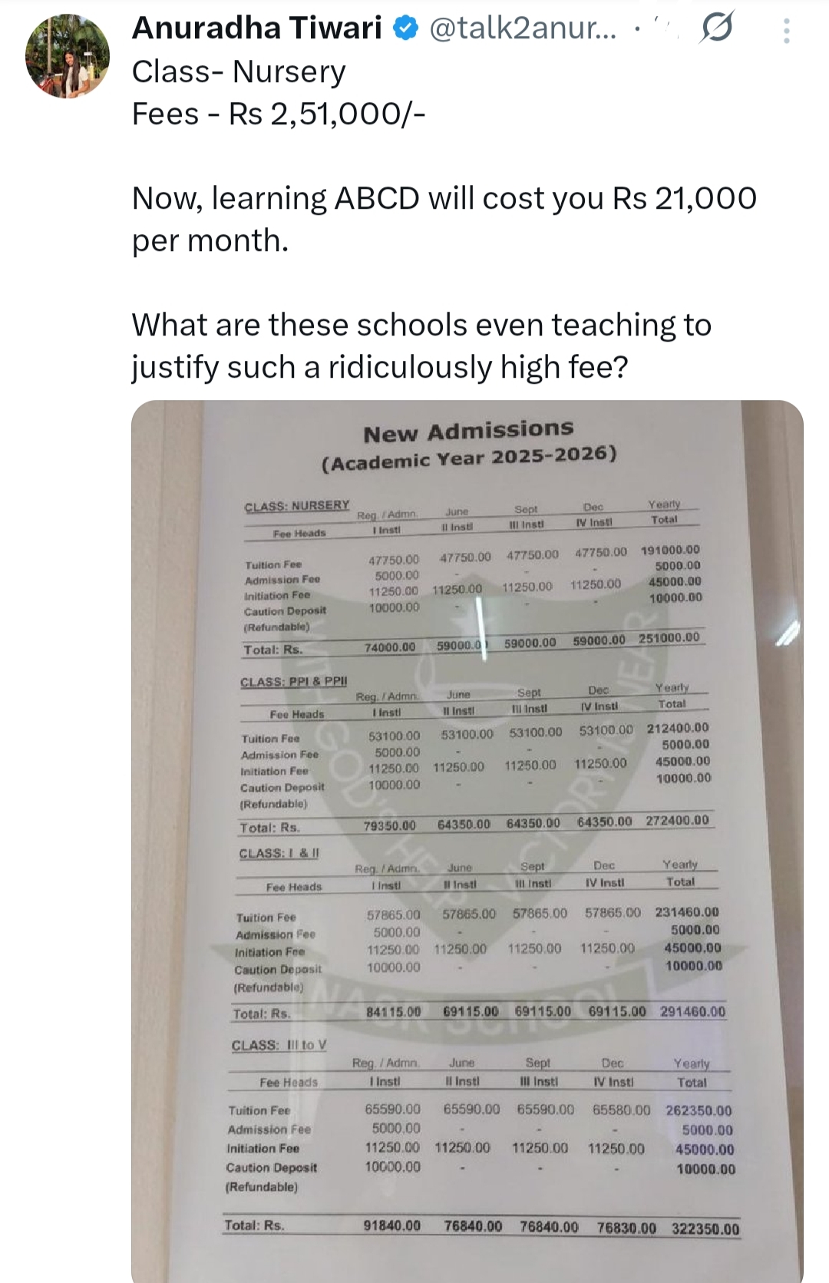Image resolution: width=829 pixels, height=1283 pixels.
Task: Tap 'CLASS: PPI & PPII' label in photo
Action: point(294,682)
